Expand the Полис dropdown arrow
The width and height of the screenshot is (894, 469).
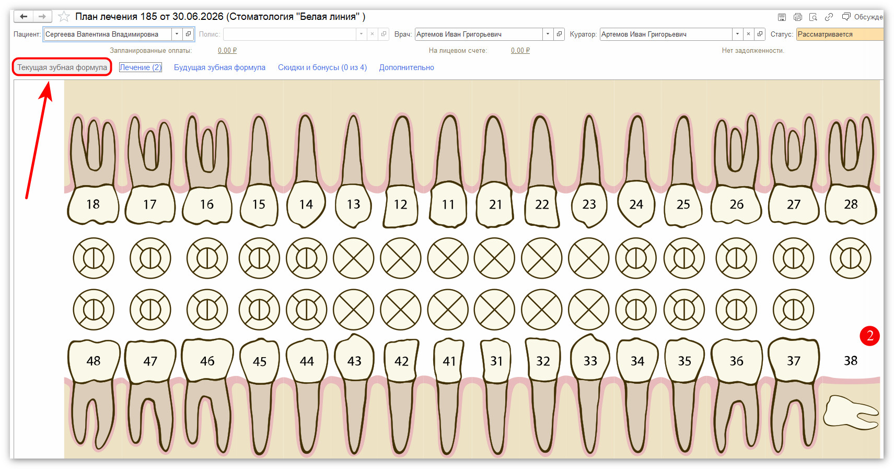click(361, 34)
